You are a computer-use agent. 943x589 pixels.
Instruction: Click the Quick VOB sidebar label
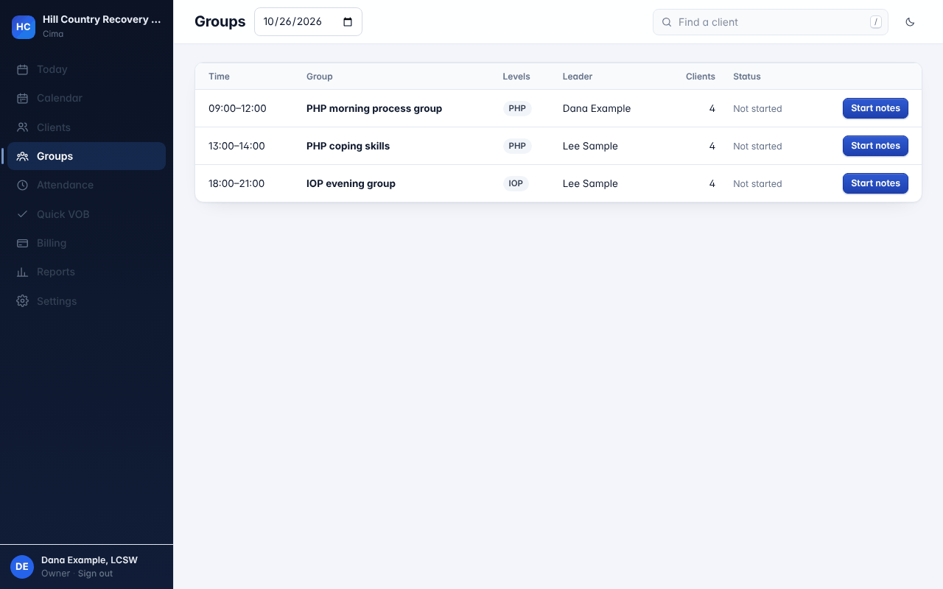[63, 214]
